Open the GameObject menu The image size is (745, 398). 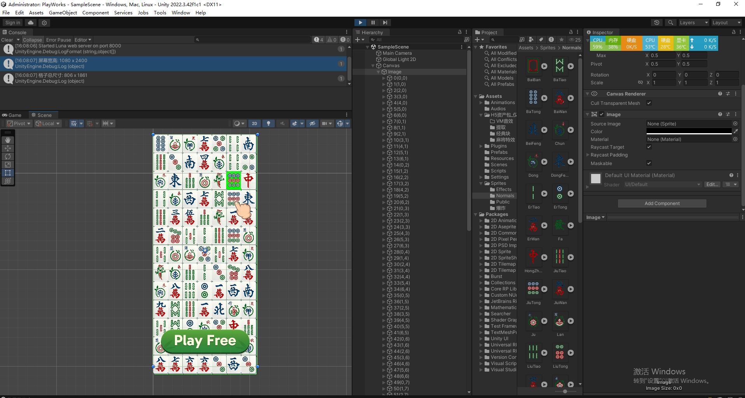point(63,12)
